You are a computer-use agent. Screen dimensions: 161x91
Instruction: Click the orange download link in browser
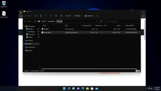[110, 73]
